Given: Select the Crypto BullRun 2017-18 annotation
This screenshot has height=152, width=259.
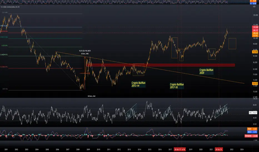Looking at the screenshot, I should pyautogui.click(x=177, y=86).
